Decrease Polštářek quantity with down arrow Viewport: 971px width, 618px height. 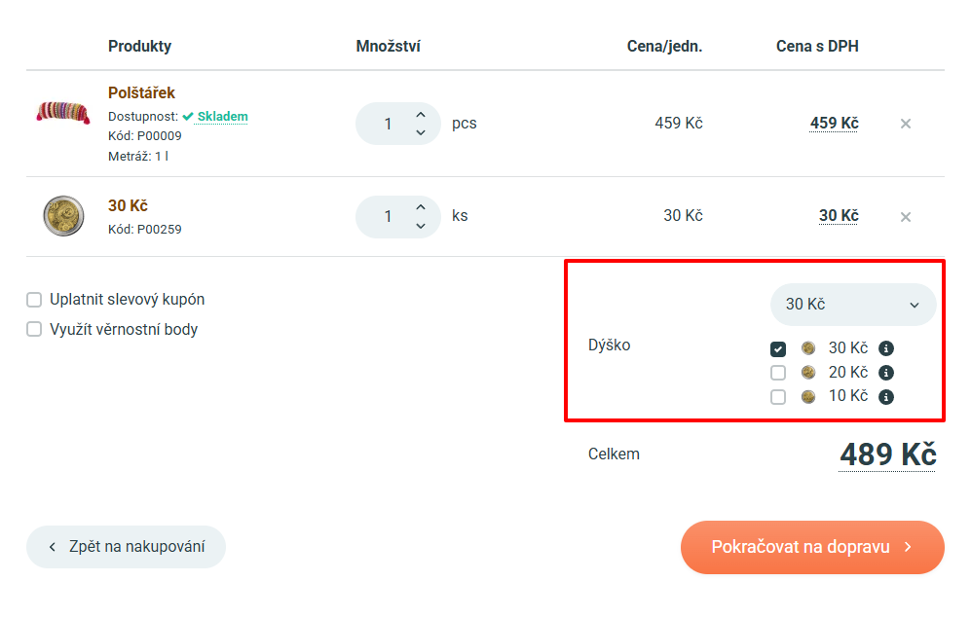[421, 132]
